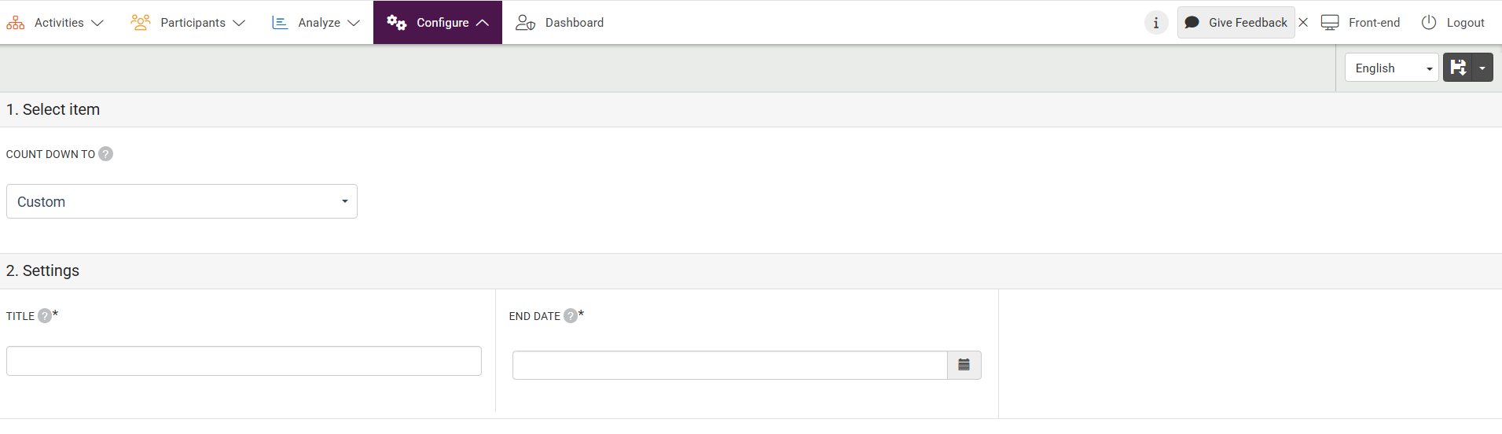Click the Give Feedback button

click(x=1236, y=23)
